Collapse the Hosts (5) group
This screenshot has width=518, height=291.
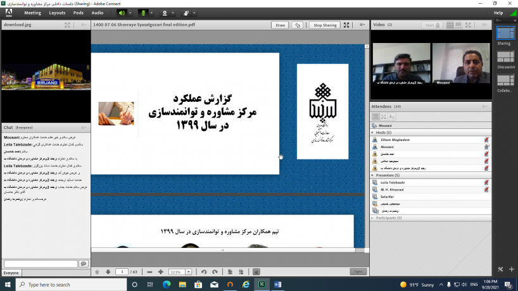point(372,133)
